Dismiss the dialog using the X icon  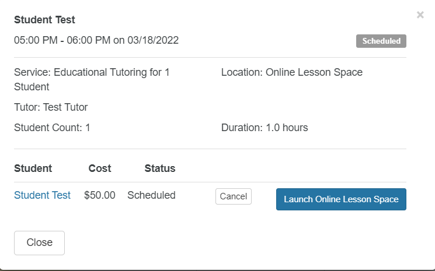click(420, 15)
